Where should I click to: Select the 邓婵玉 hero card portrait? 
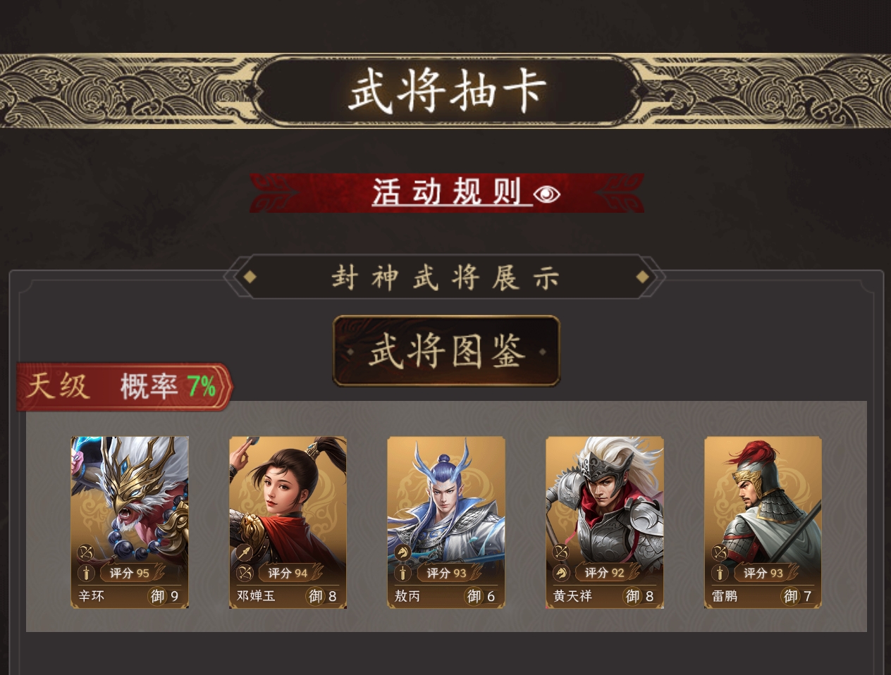(x=288, y=522)
